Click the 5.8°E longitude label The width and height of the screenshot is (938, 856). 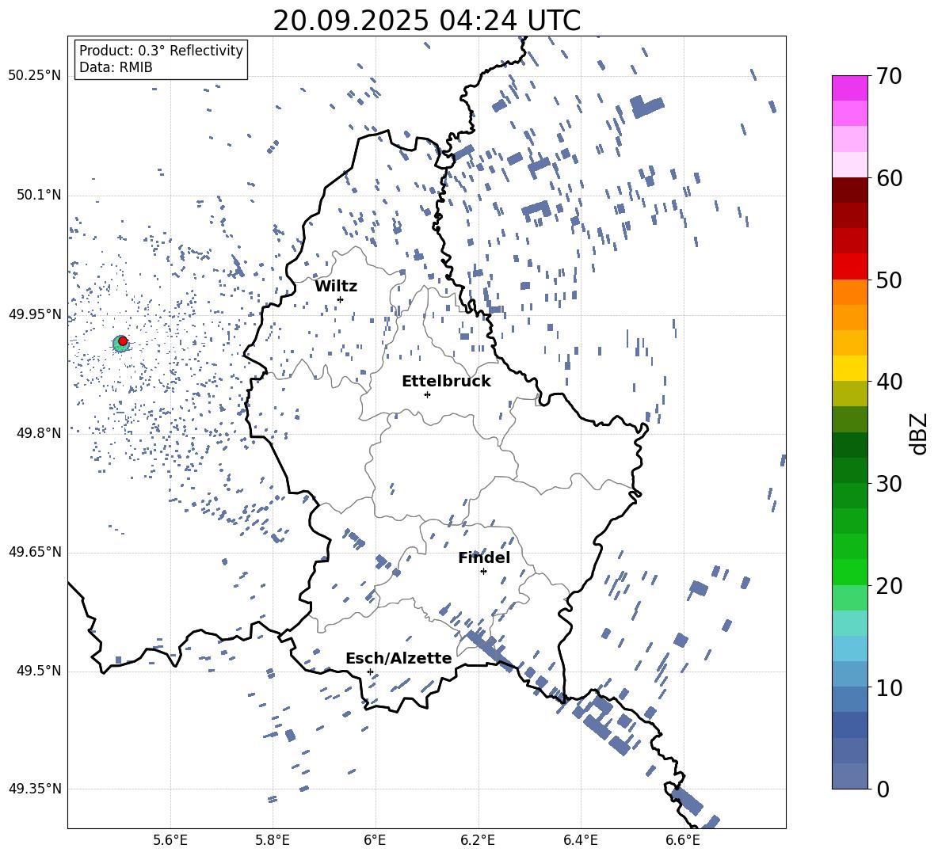273,840
